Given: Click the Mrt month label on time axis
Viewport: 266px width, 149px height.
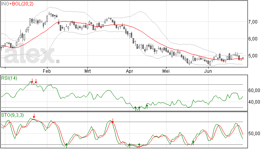Looking at the screenshot, I should (x=88, y=71).
